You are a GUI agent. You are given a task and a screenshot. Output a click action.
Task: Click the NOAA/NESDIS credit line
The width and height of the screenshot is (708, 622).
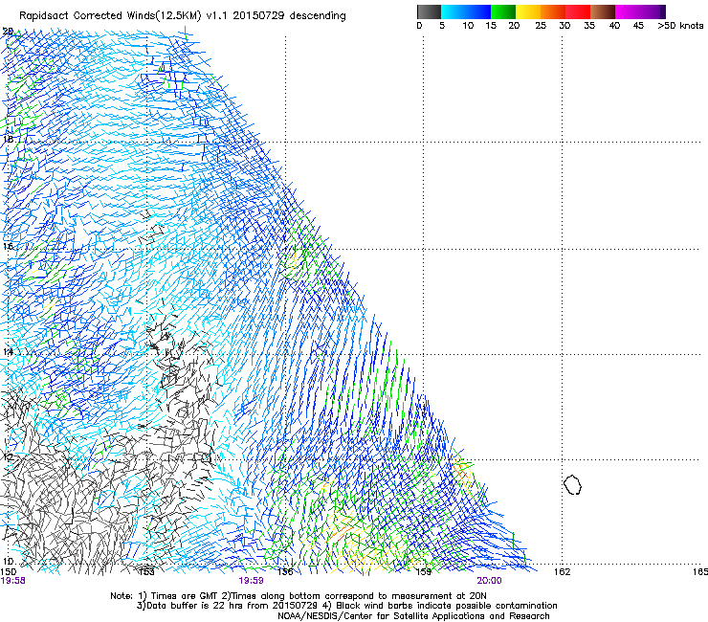(413, 616)
